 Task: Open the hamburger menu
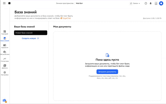[x=4, y=3]
